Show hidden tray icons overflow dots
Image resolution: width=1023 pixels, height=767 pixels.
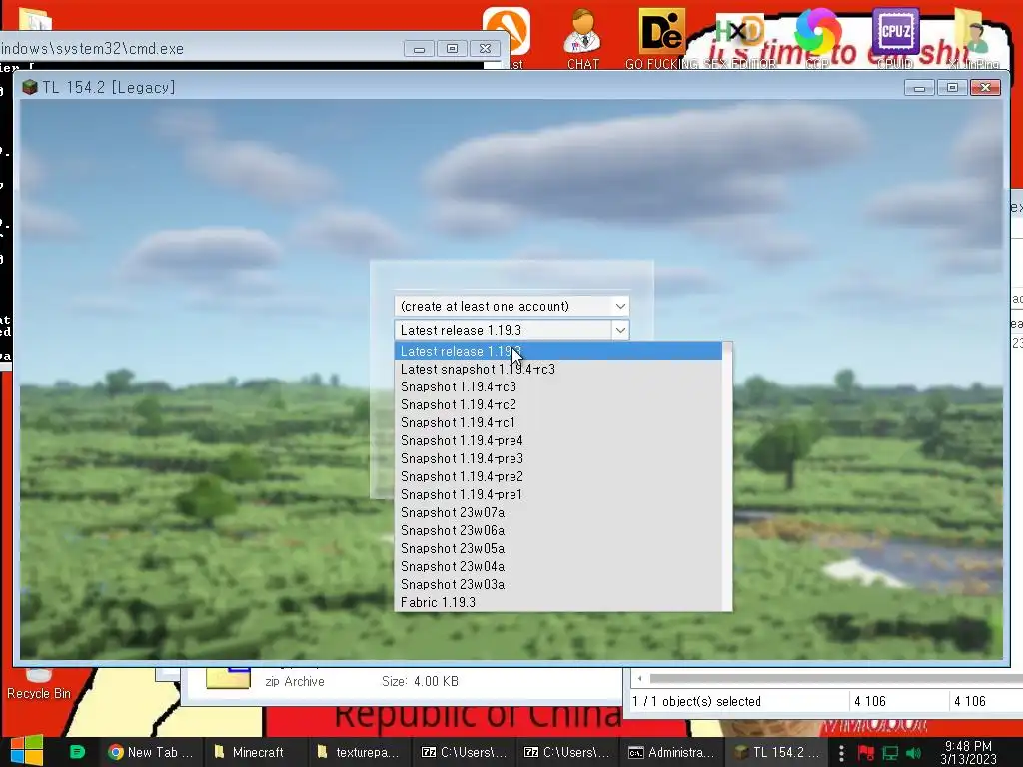(x=841, y=753)
